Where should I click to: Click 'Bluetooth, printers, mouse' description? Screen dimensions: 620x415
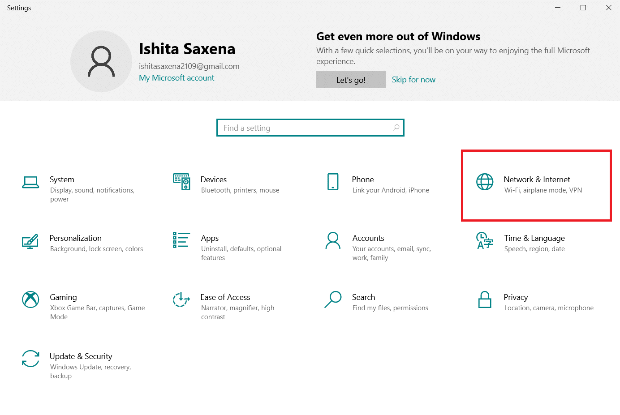240,190
